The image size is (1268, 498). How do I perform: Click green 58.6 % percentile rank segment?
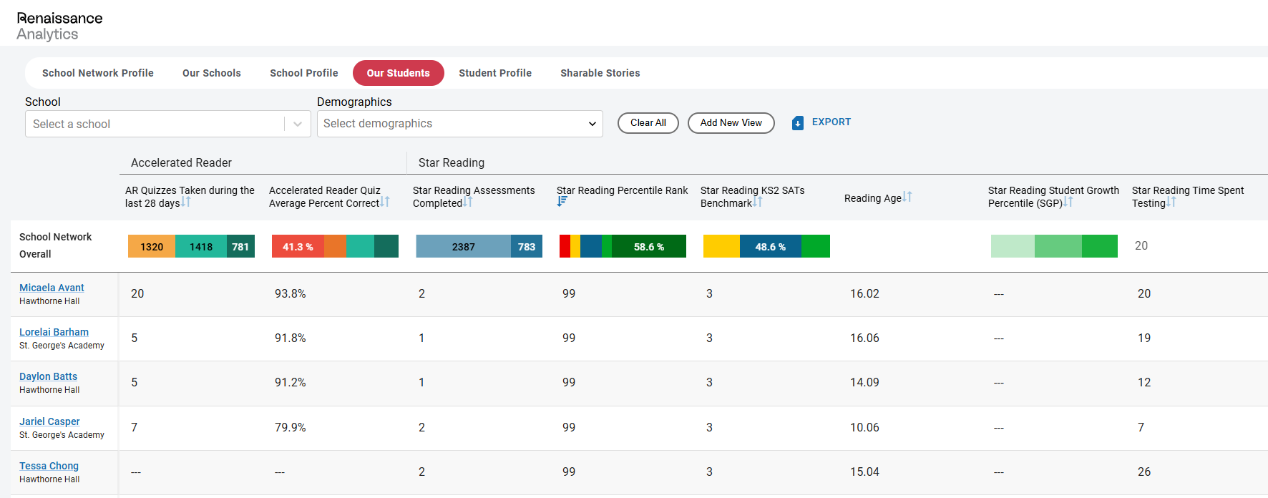(x=649, y=246)
